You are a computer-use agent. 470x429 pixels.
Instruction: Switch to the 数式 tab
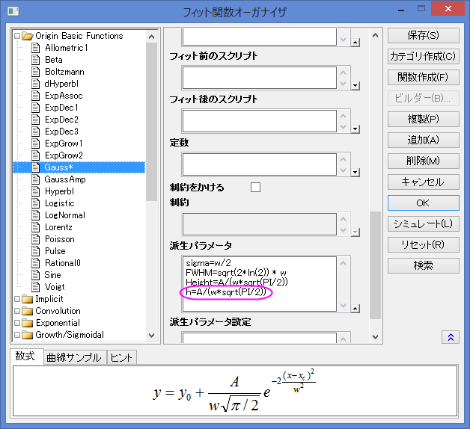(25, 357)
